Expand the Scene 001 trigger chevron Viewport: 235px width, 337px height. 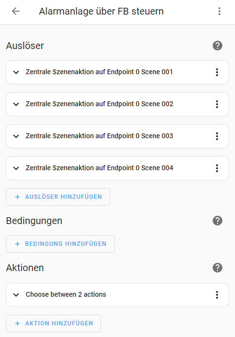16,72
